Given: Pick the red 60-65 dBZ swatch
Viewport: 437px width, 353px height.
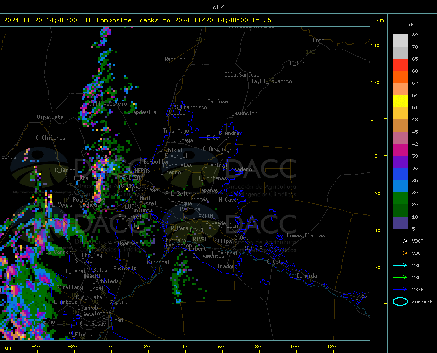Looking at the screenshot, I should coord(400,65).
